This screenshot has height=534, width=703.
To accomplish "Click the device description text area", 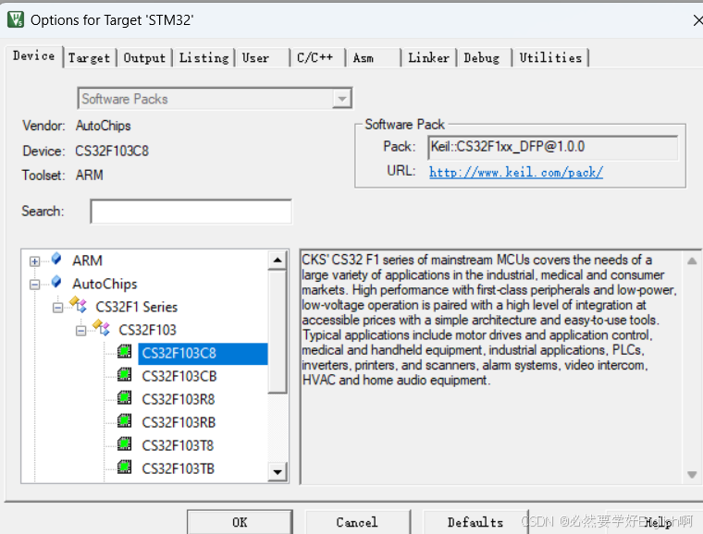I will click(492, 366).
